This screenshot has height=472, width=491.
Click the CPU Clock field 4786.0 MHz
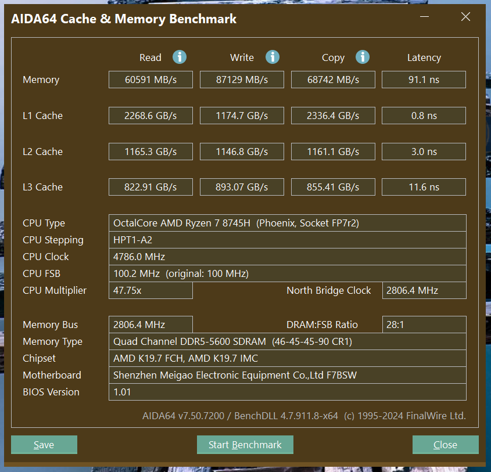(288, 257)
